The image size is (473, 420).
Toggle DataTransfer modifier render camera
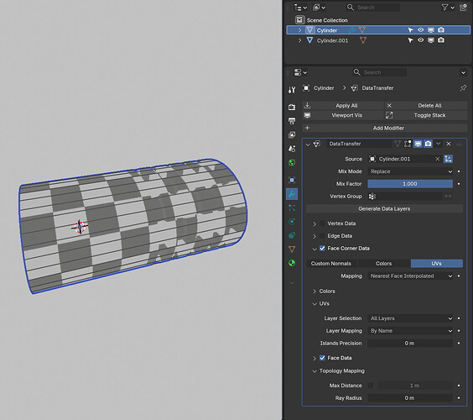tap(428, 144)
